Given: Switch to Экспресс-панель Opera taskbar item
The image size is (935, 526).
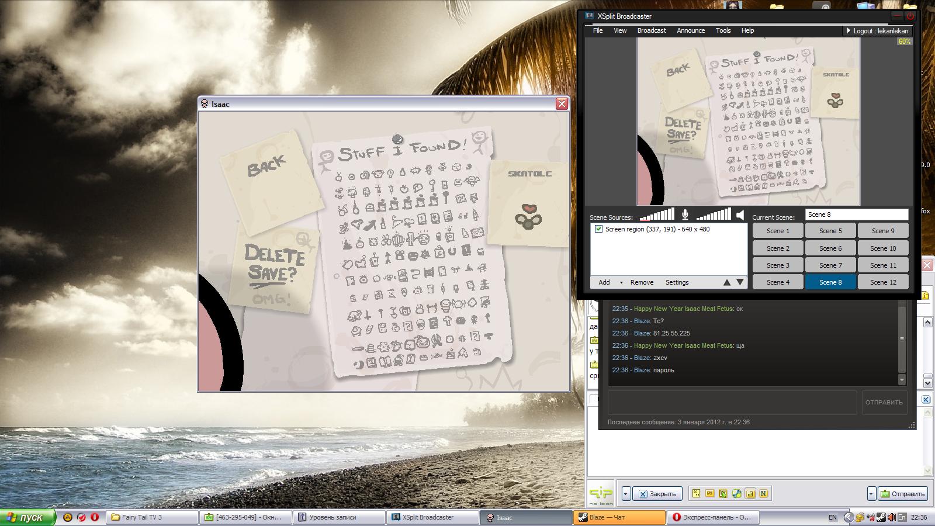Looking at the screenshot, I should click(713, 517).
